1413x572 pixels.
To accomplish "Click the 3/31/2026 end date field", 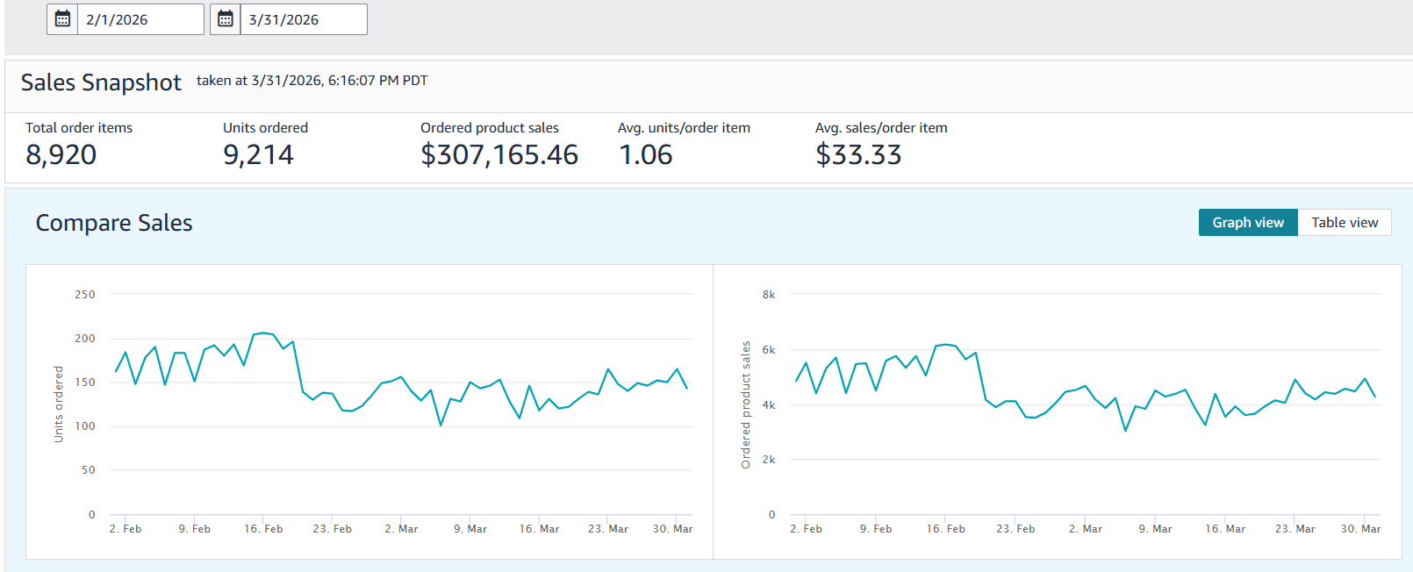I will coord(303,19).
